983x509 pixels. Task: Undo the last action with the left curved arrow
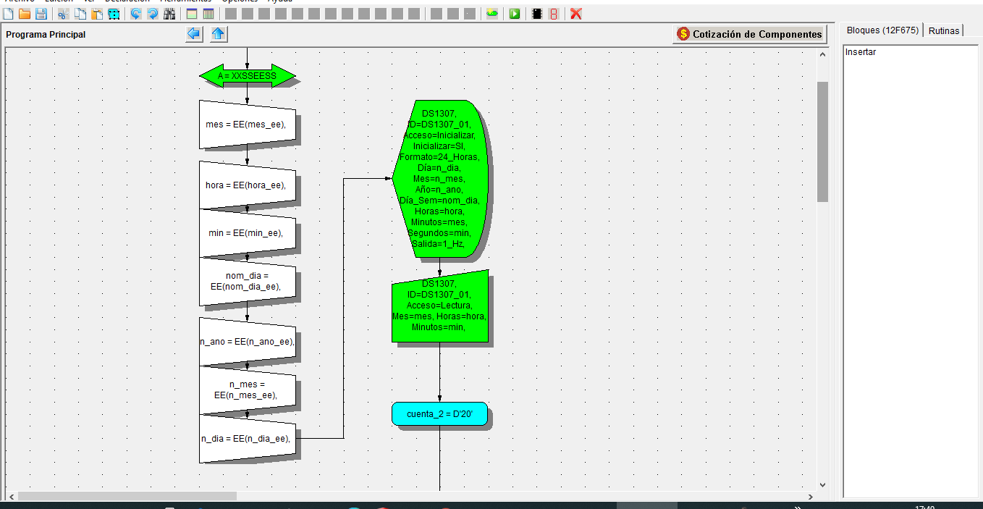tap(136, 14)
